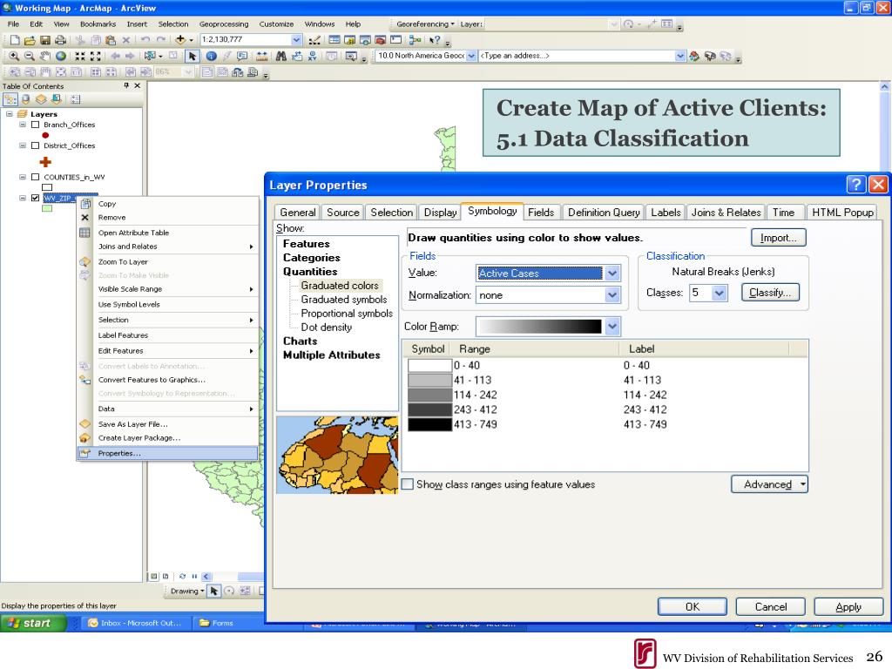
Task: Select the Zoom In magnifier tool
Action: pyautogui.click(x=14, y=56)
